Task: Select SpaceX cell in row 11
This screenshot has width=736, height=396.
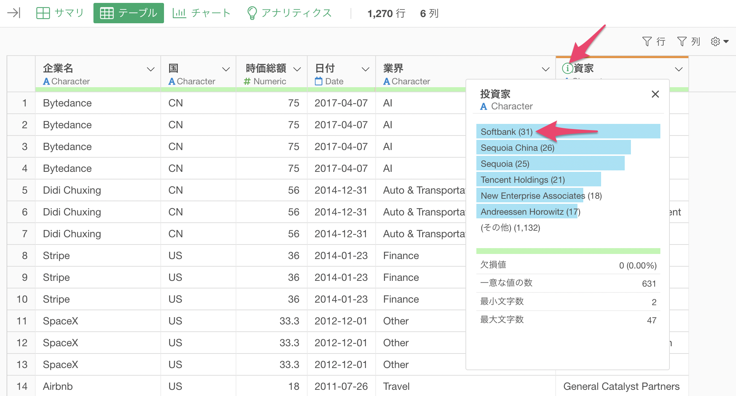Action: point(98,321)
